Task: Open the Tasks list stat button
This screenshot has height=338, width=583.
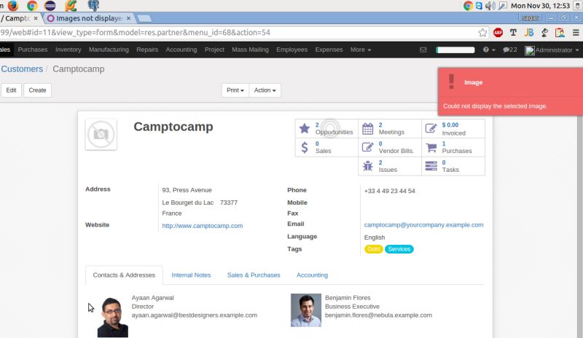Action: click(x=453, y=166)
